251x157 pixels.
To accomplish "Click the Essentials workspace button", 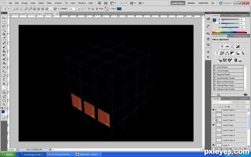I will 178,3.
